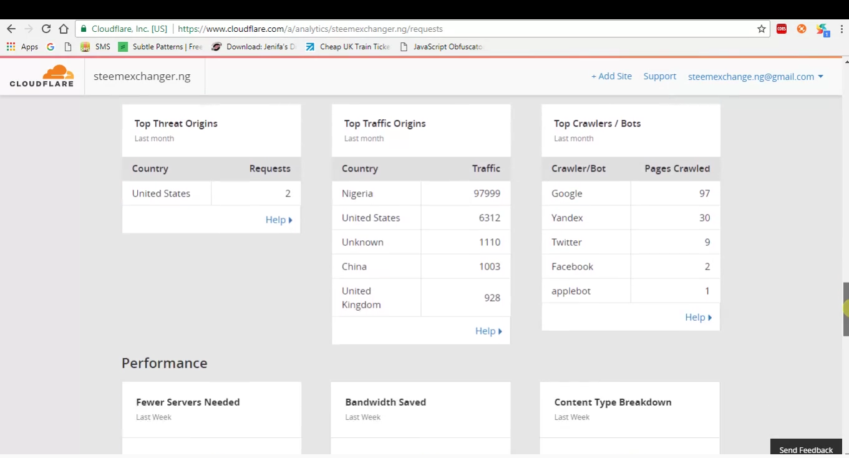The height and width of the screenshot is (458, 849).
Task: Click the Cloudflare logo
Action: click(x=42, y=76)
